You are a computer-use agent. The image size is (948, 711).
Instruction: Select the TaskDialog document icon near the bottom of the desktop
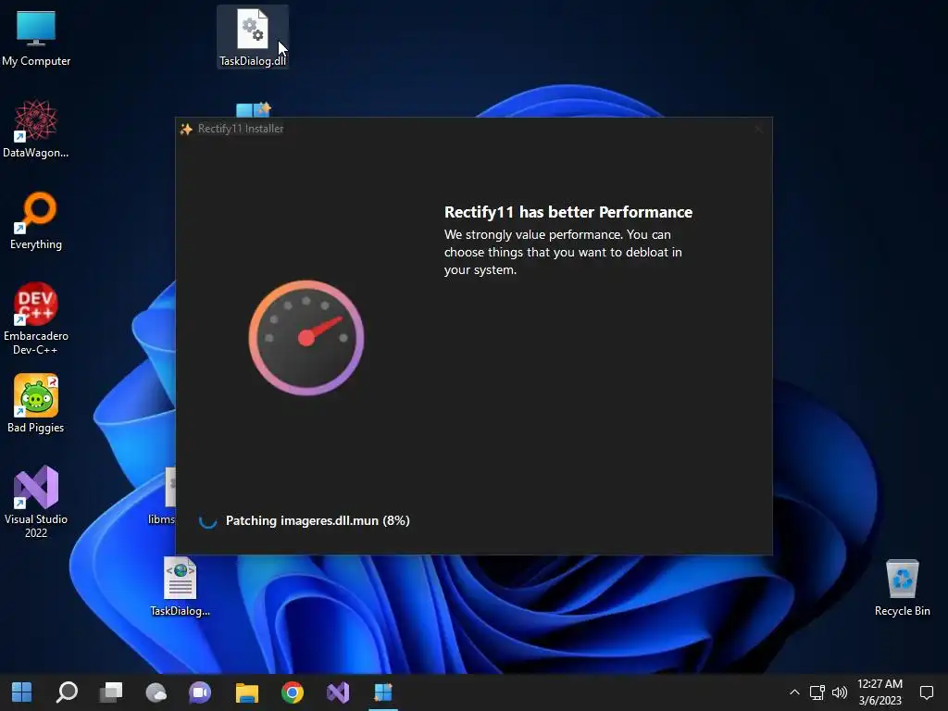181,586
